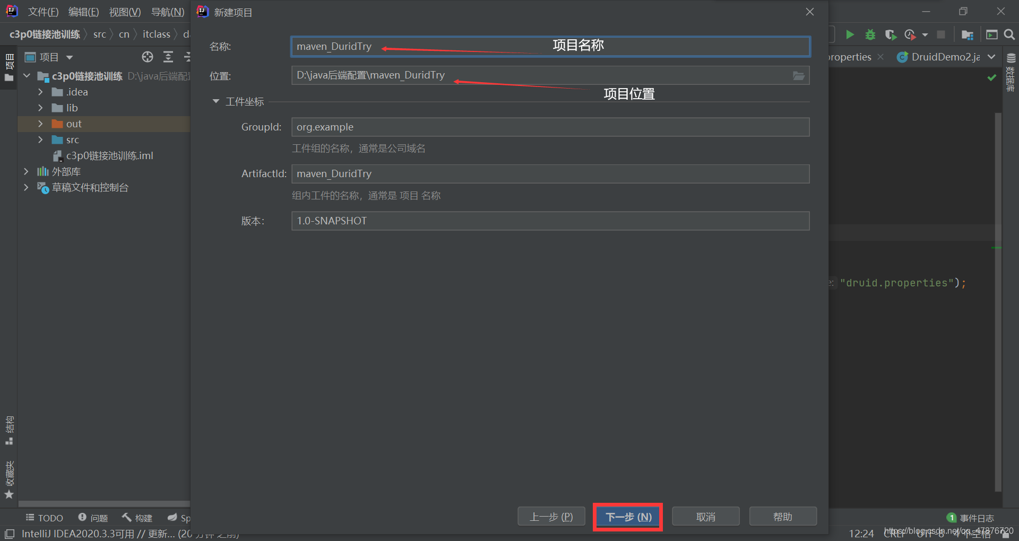Open the 导航(N) menu

(168, 12)
